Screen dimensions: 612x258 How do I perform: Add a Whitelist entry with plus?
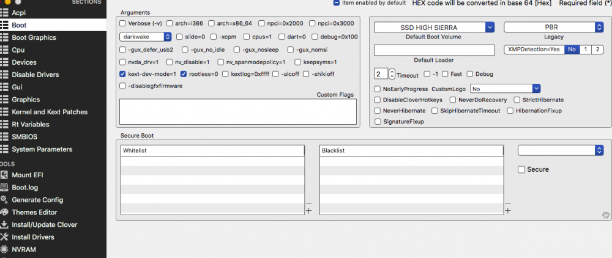click(308, 211)
